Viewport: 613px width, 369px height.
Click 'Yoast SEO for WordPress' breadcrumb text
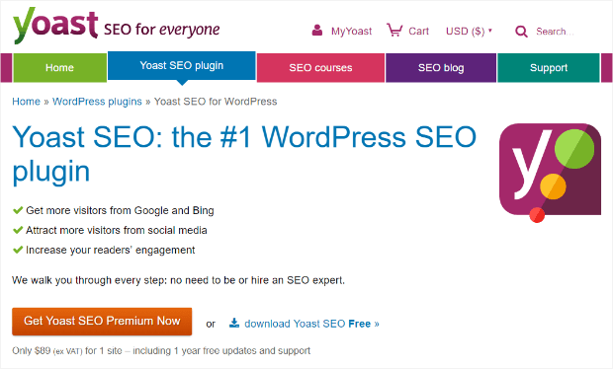point(216,102)
